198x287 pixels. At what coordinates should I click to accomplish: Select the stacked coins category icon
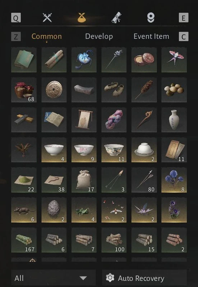click(151, 18)
